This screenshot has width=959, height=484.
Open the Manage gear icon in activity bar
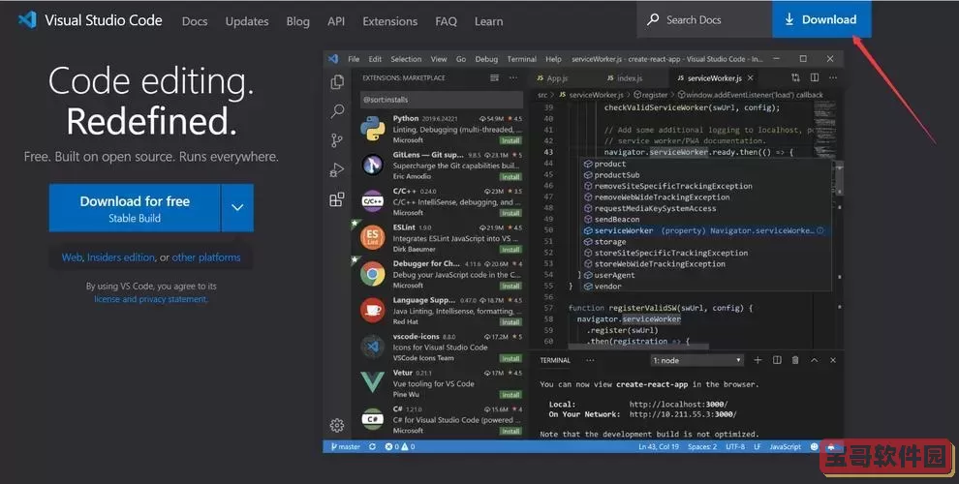(x=337, y=425)
